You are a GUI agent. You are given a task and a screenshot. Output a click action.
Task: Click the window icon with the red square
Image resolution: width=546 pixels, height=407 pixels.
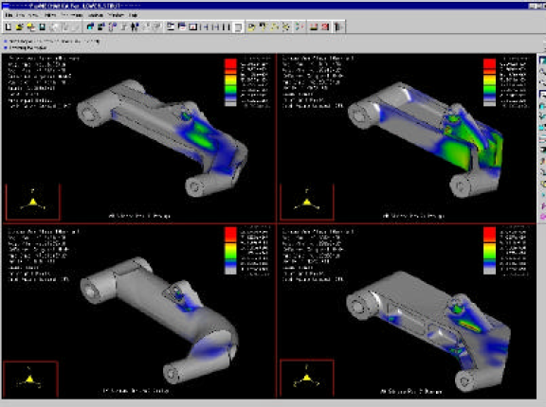193,27
